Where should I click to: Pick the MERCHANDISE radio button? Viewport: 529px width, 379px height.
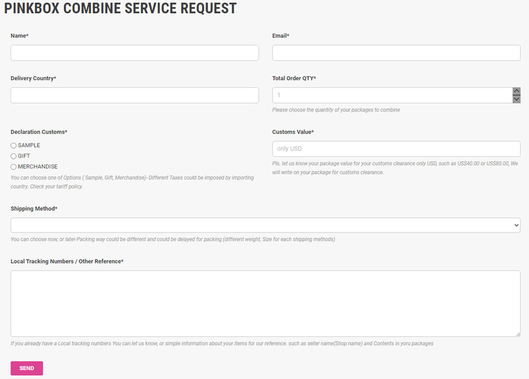(x=14, y=167)
